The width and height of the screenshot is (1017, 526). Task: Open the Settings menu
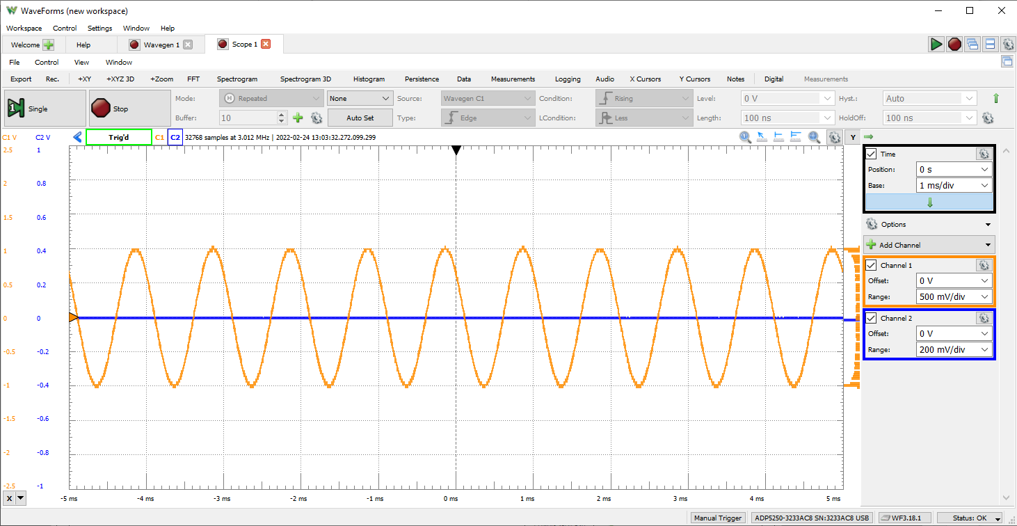(100, 28)
